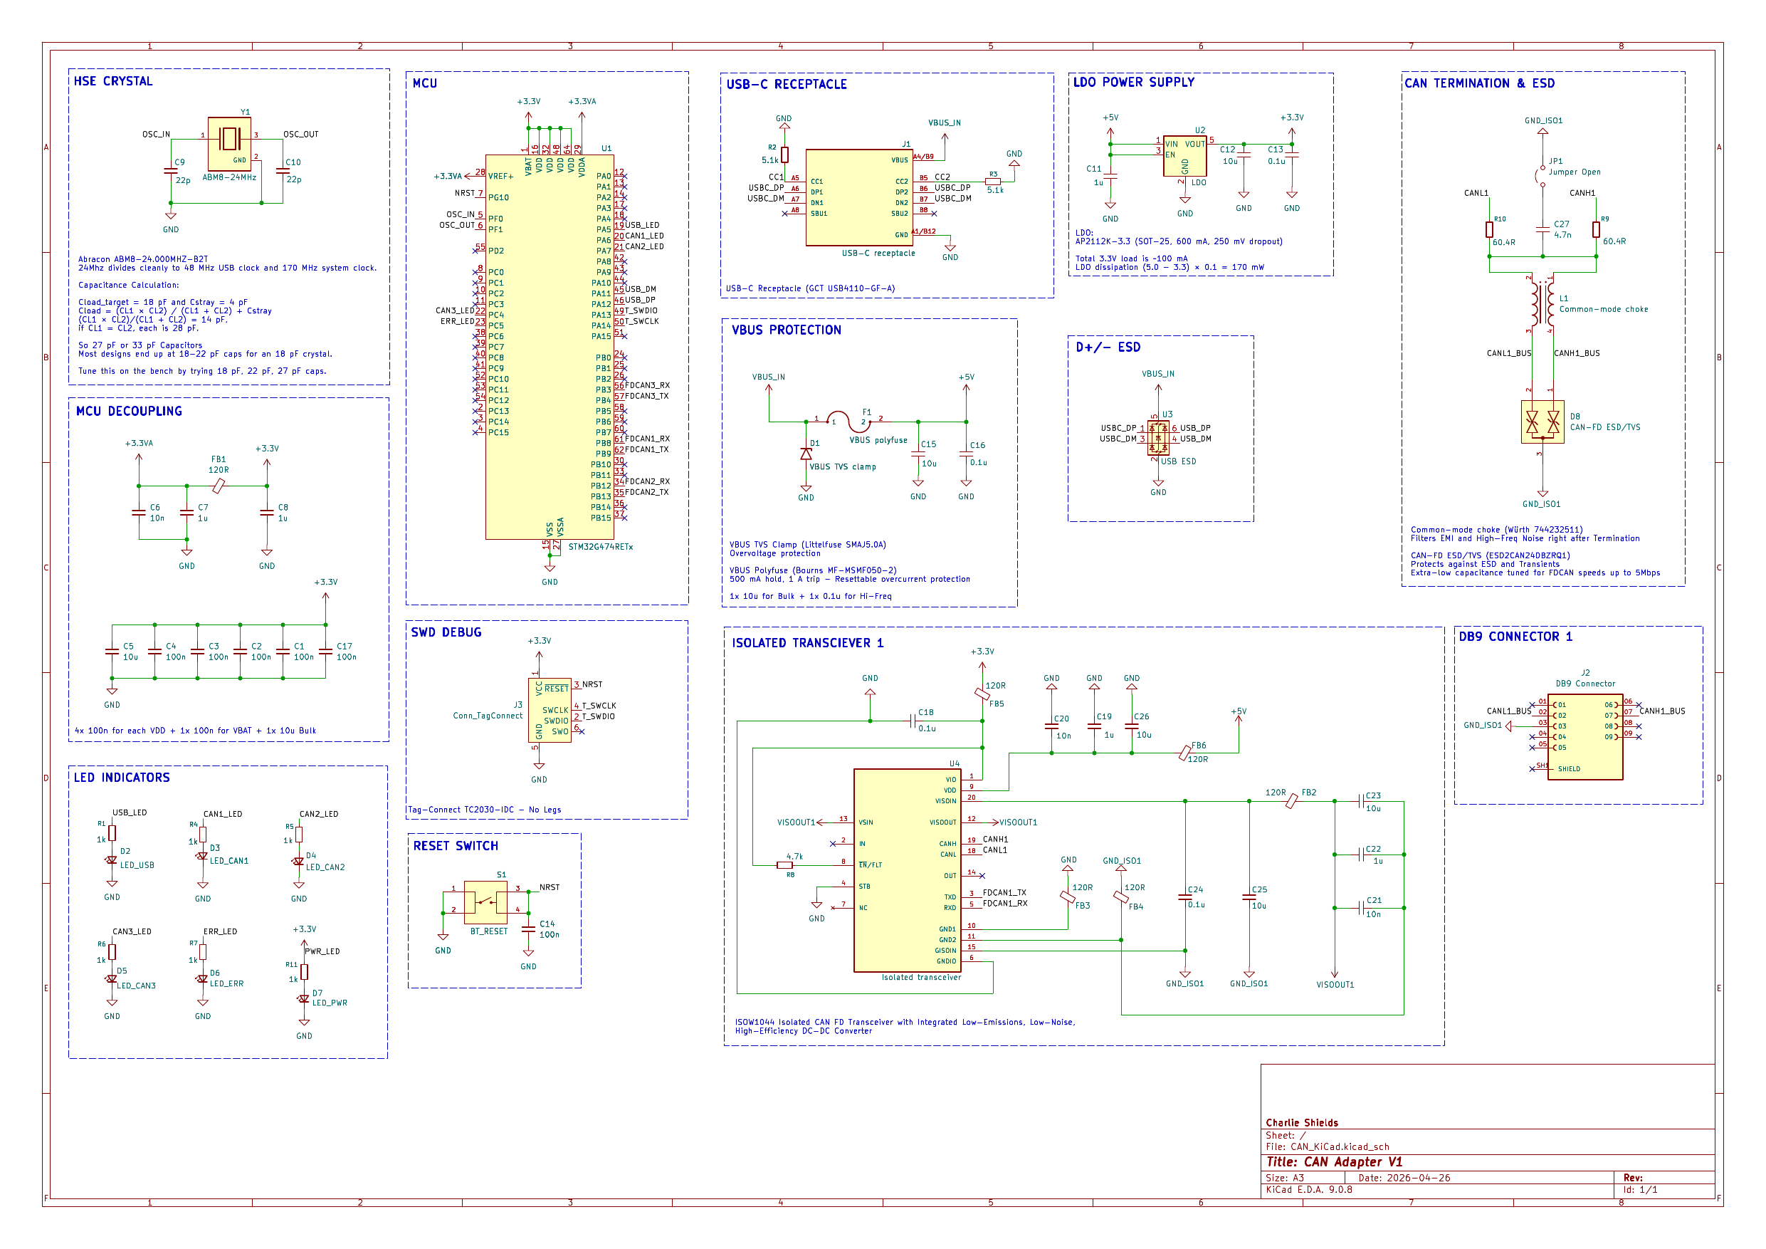Click the FB6 120R ferrite bead
1766x1249 pixels.
tap(1184, 753)
